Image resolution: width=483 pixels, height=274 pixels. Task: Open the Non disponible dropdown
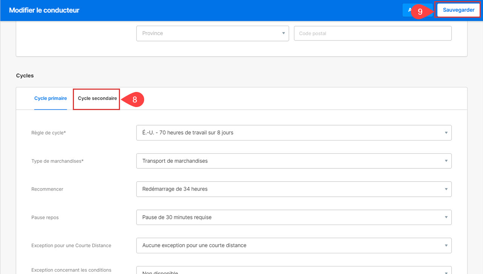click(294, 271)
